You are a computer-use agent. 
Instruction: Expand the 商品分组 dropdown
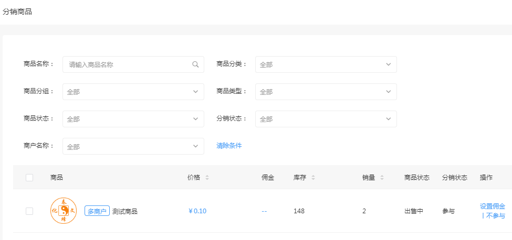[133, 92]
